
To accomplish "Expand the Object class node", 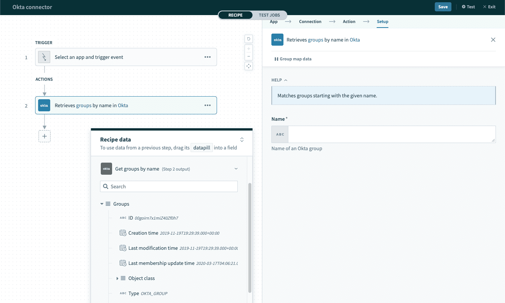I will tap(117, 278).
